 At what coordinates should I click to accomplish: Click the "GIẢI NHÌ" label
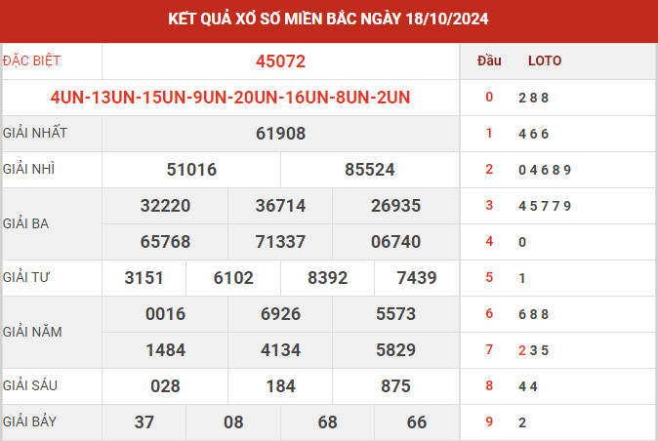(x=28, y=169)
